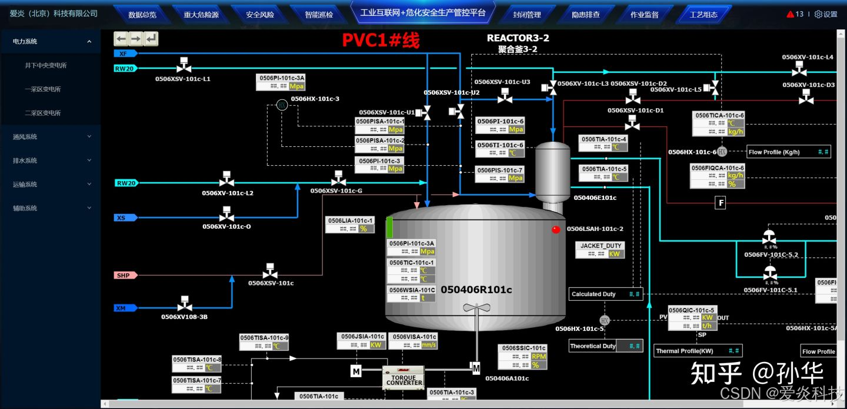Click valve 0506XSV-101c-D1
This screenshot has height=409, width=847.
point(633,123)
